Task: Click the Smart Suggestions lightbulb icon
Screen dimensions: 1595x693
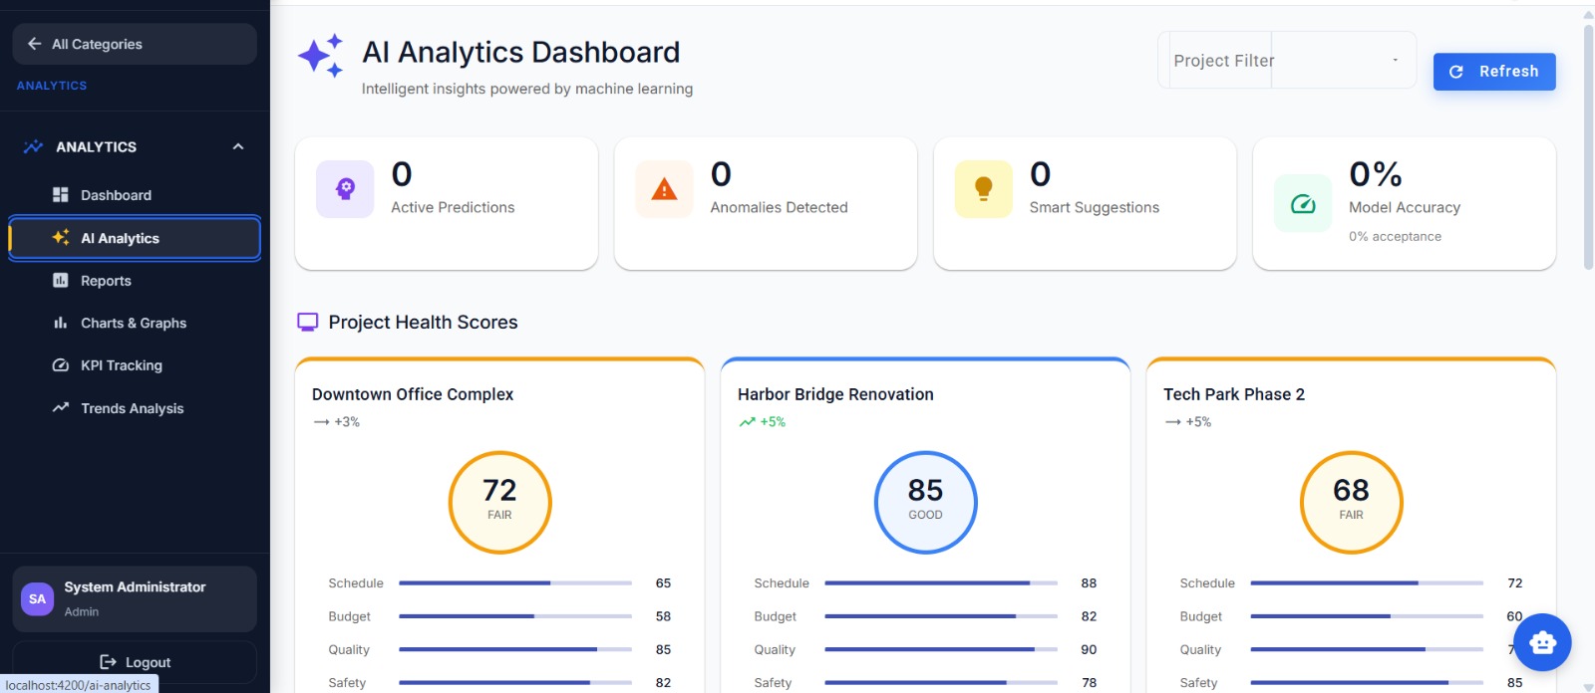Action: point(983,189)
